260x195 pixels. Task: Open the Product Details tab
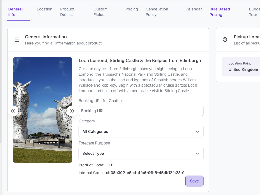[67, 12]
